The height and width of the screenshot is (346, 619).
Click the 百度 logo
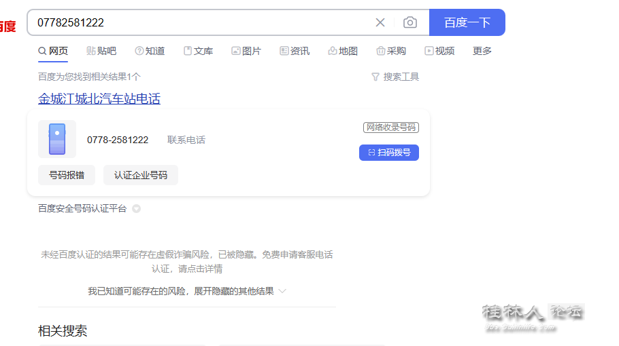(7, 26)
